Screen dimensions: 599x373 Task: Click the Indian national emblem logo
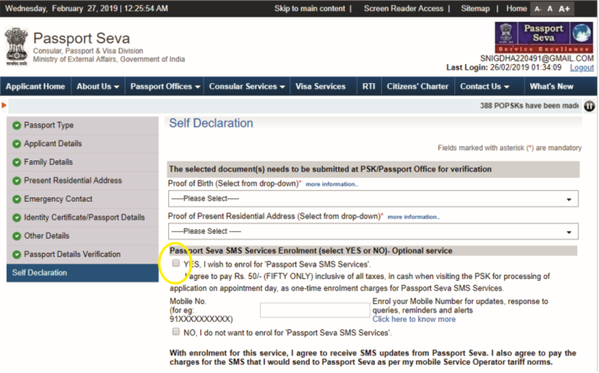[17, 46]
